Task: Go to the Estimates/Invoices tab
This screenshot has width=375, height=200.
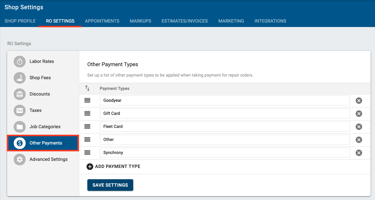Action: tap(185, 21)
